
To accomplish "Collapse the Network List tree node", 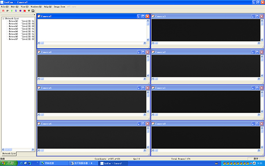I will click(x=4, y=19).
